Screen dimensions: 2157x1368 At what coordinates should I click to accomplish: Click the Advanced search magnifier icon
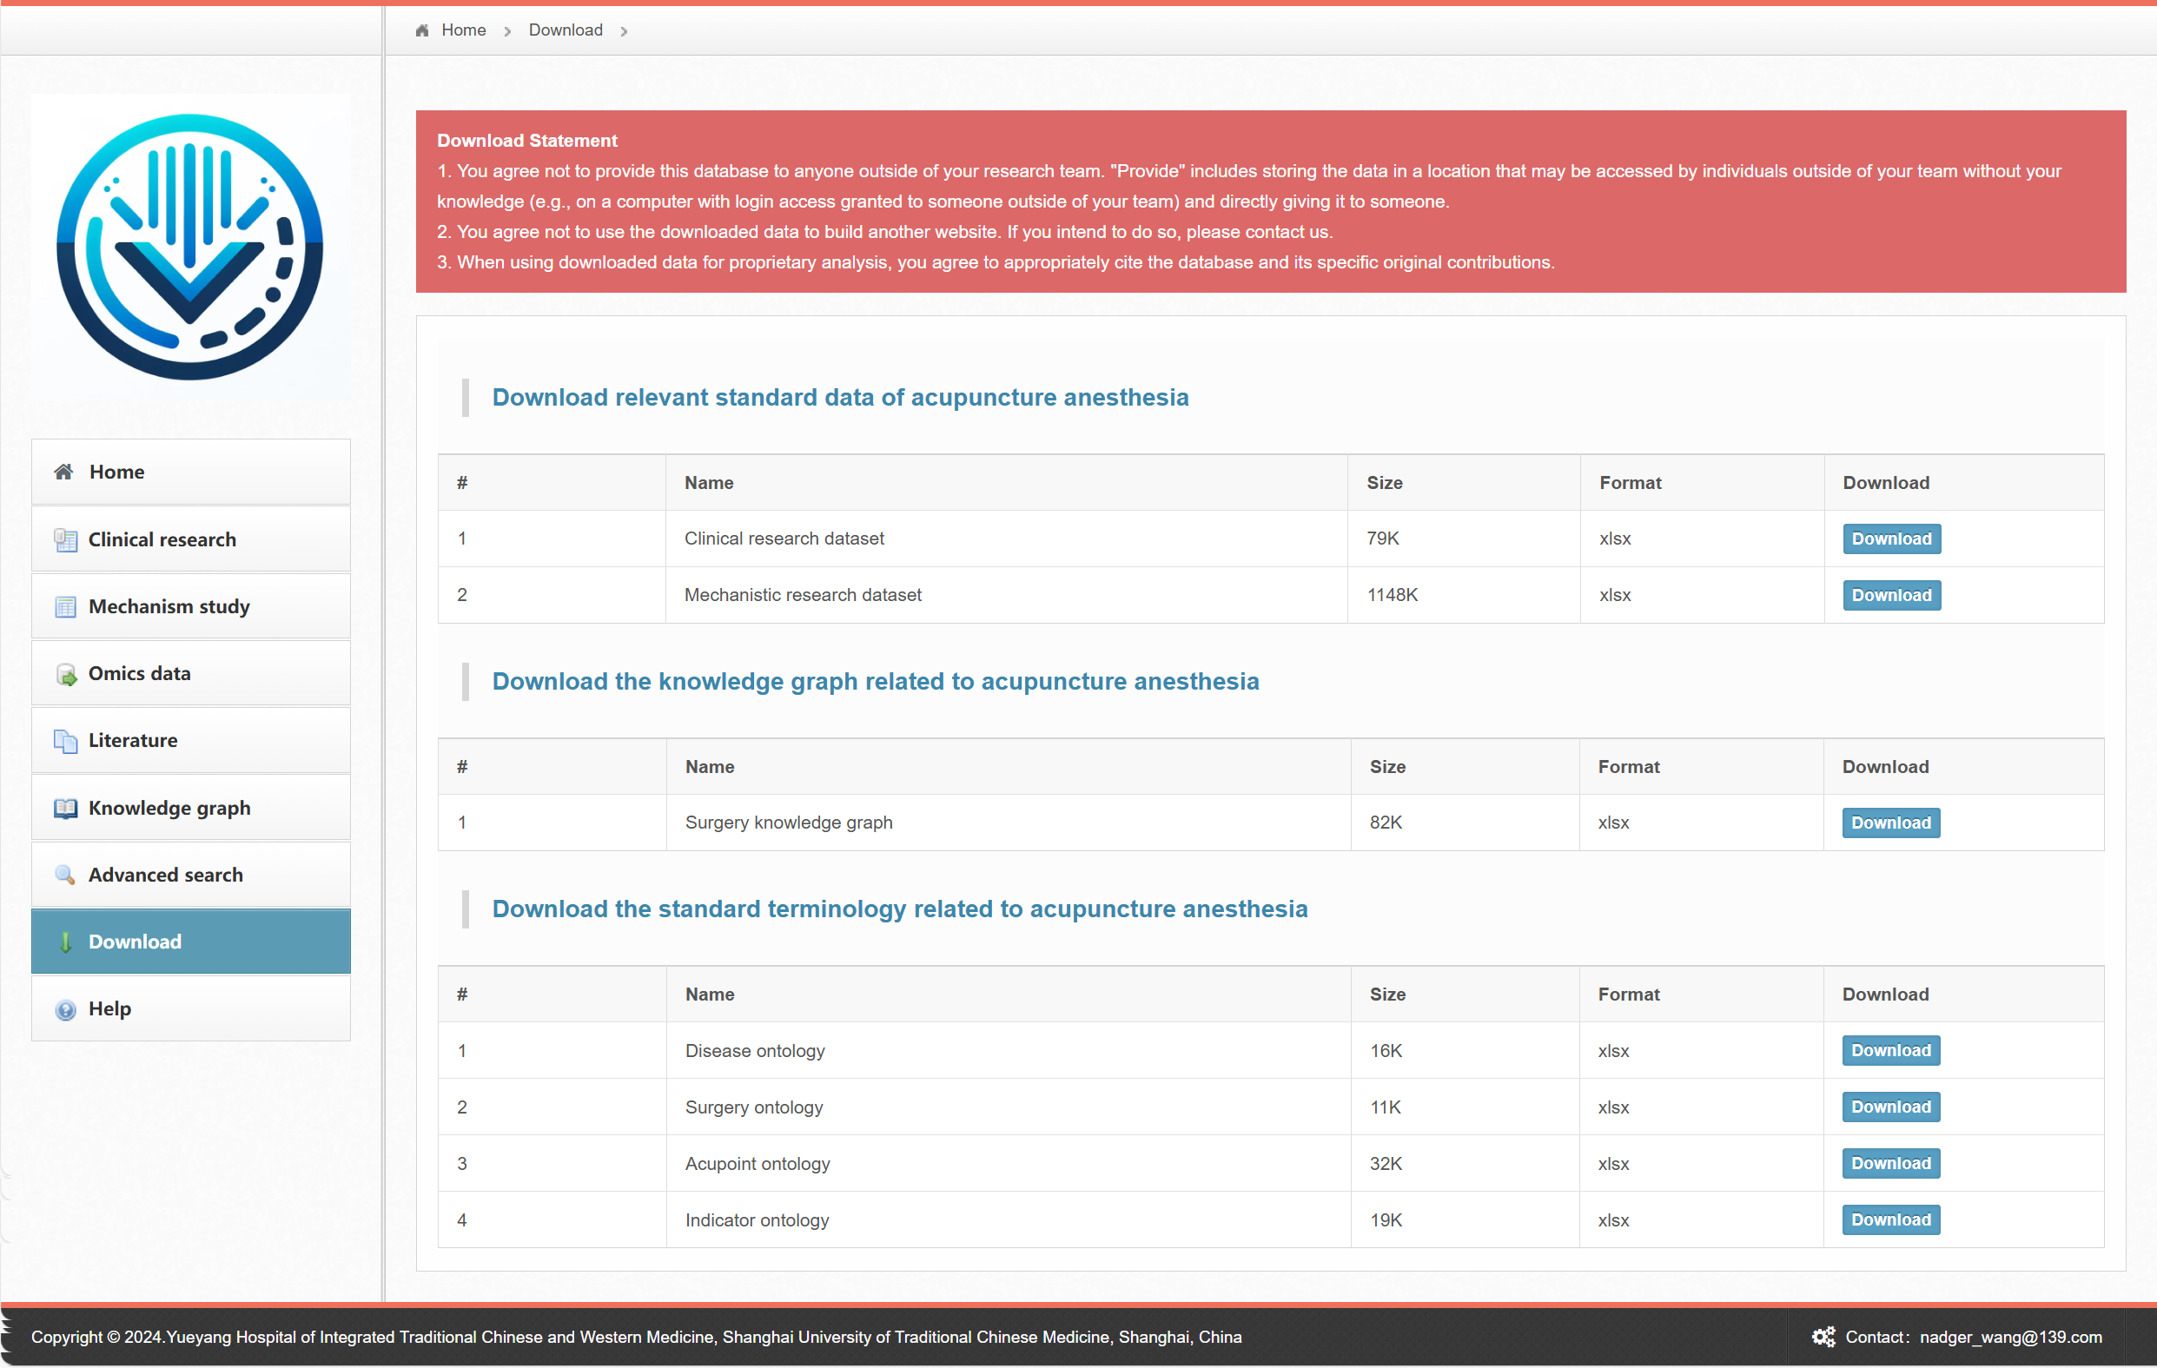65,875
